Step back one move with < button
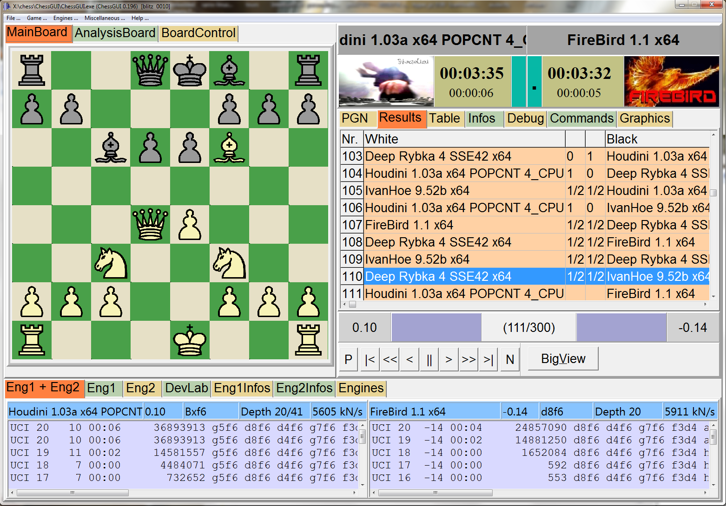Screen dimensions: 726x506 coord(409,359)
